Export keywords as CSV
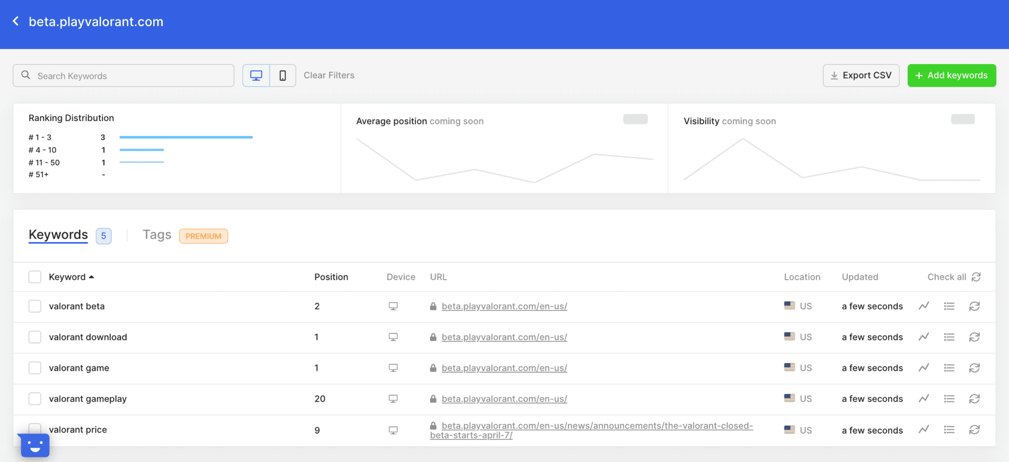This screenshot has width=1009, height=462. click(861, 75)
